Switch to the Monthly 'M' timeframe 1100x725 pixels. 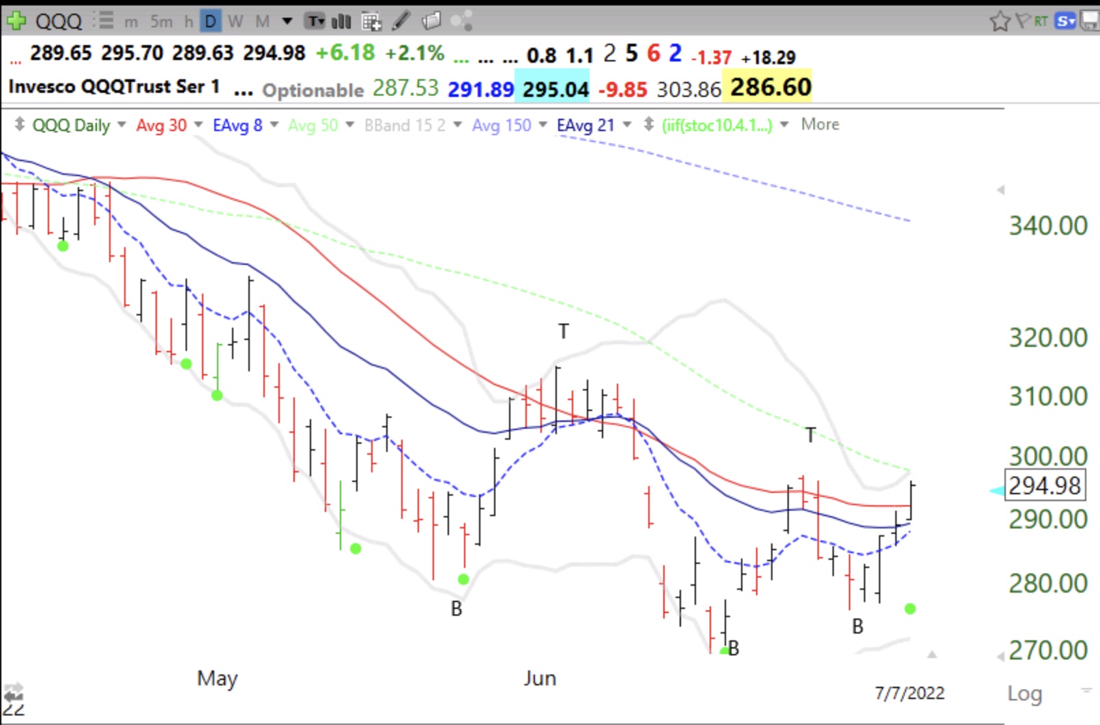click(262, 22)
